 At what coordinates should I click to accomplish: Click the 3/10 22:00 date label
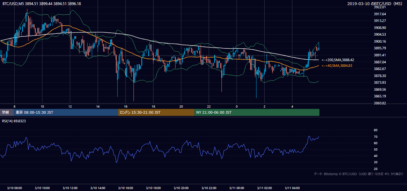(x=209, y=188)
